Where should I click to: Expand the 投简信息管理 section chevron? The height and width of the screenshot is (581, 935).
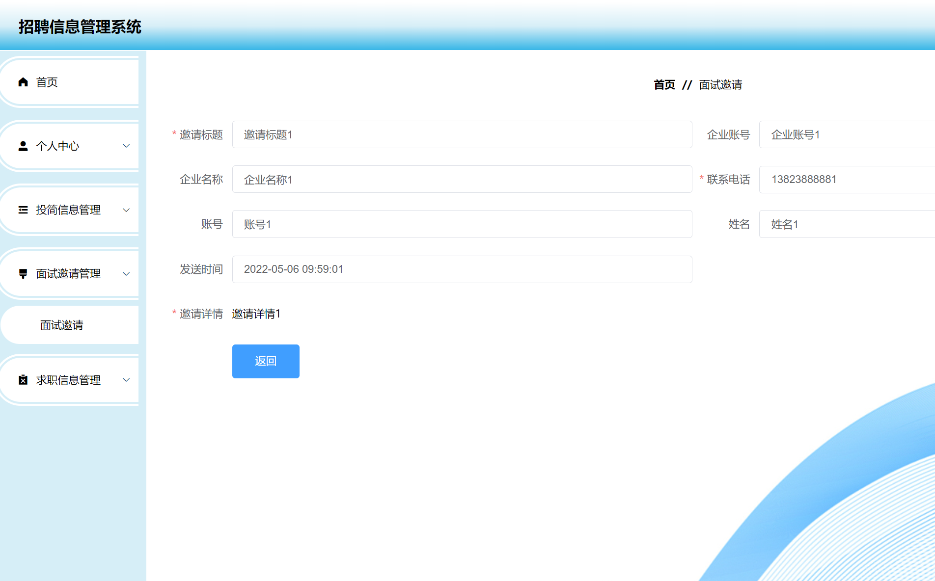click(x=126, y=210)
